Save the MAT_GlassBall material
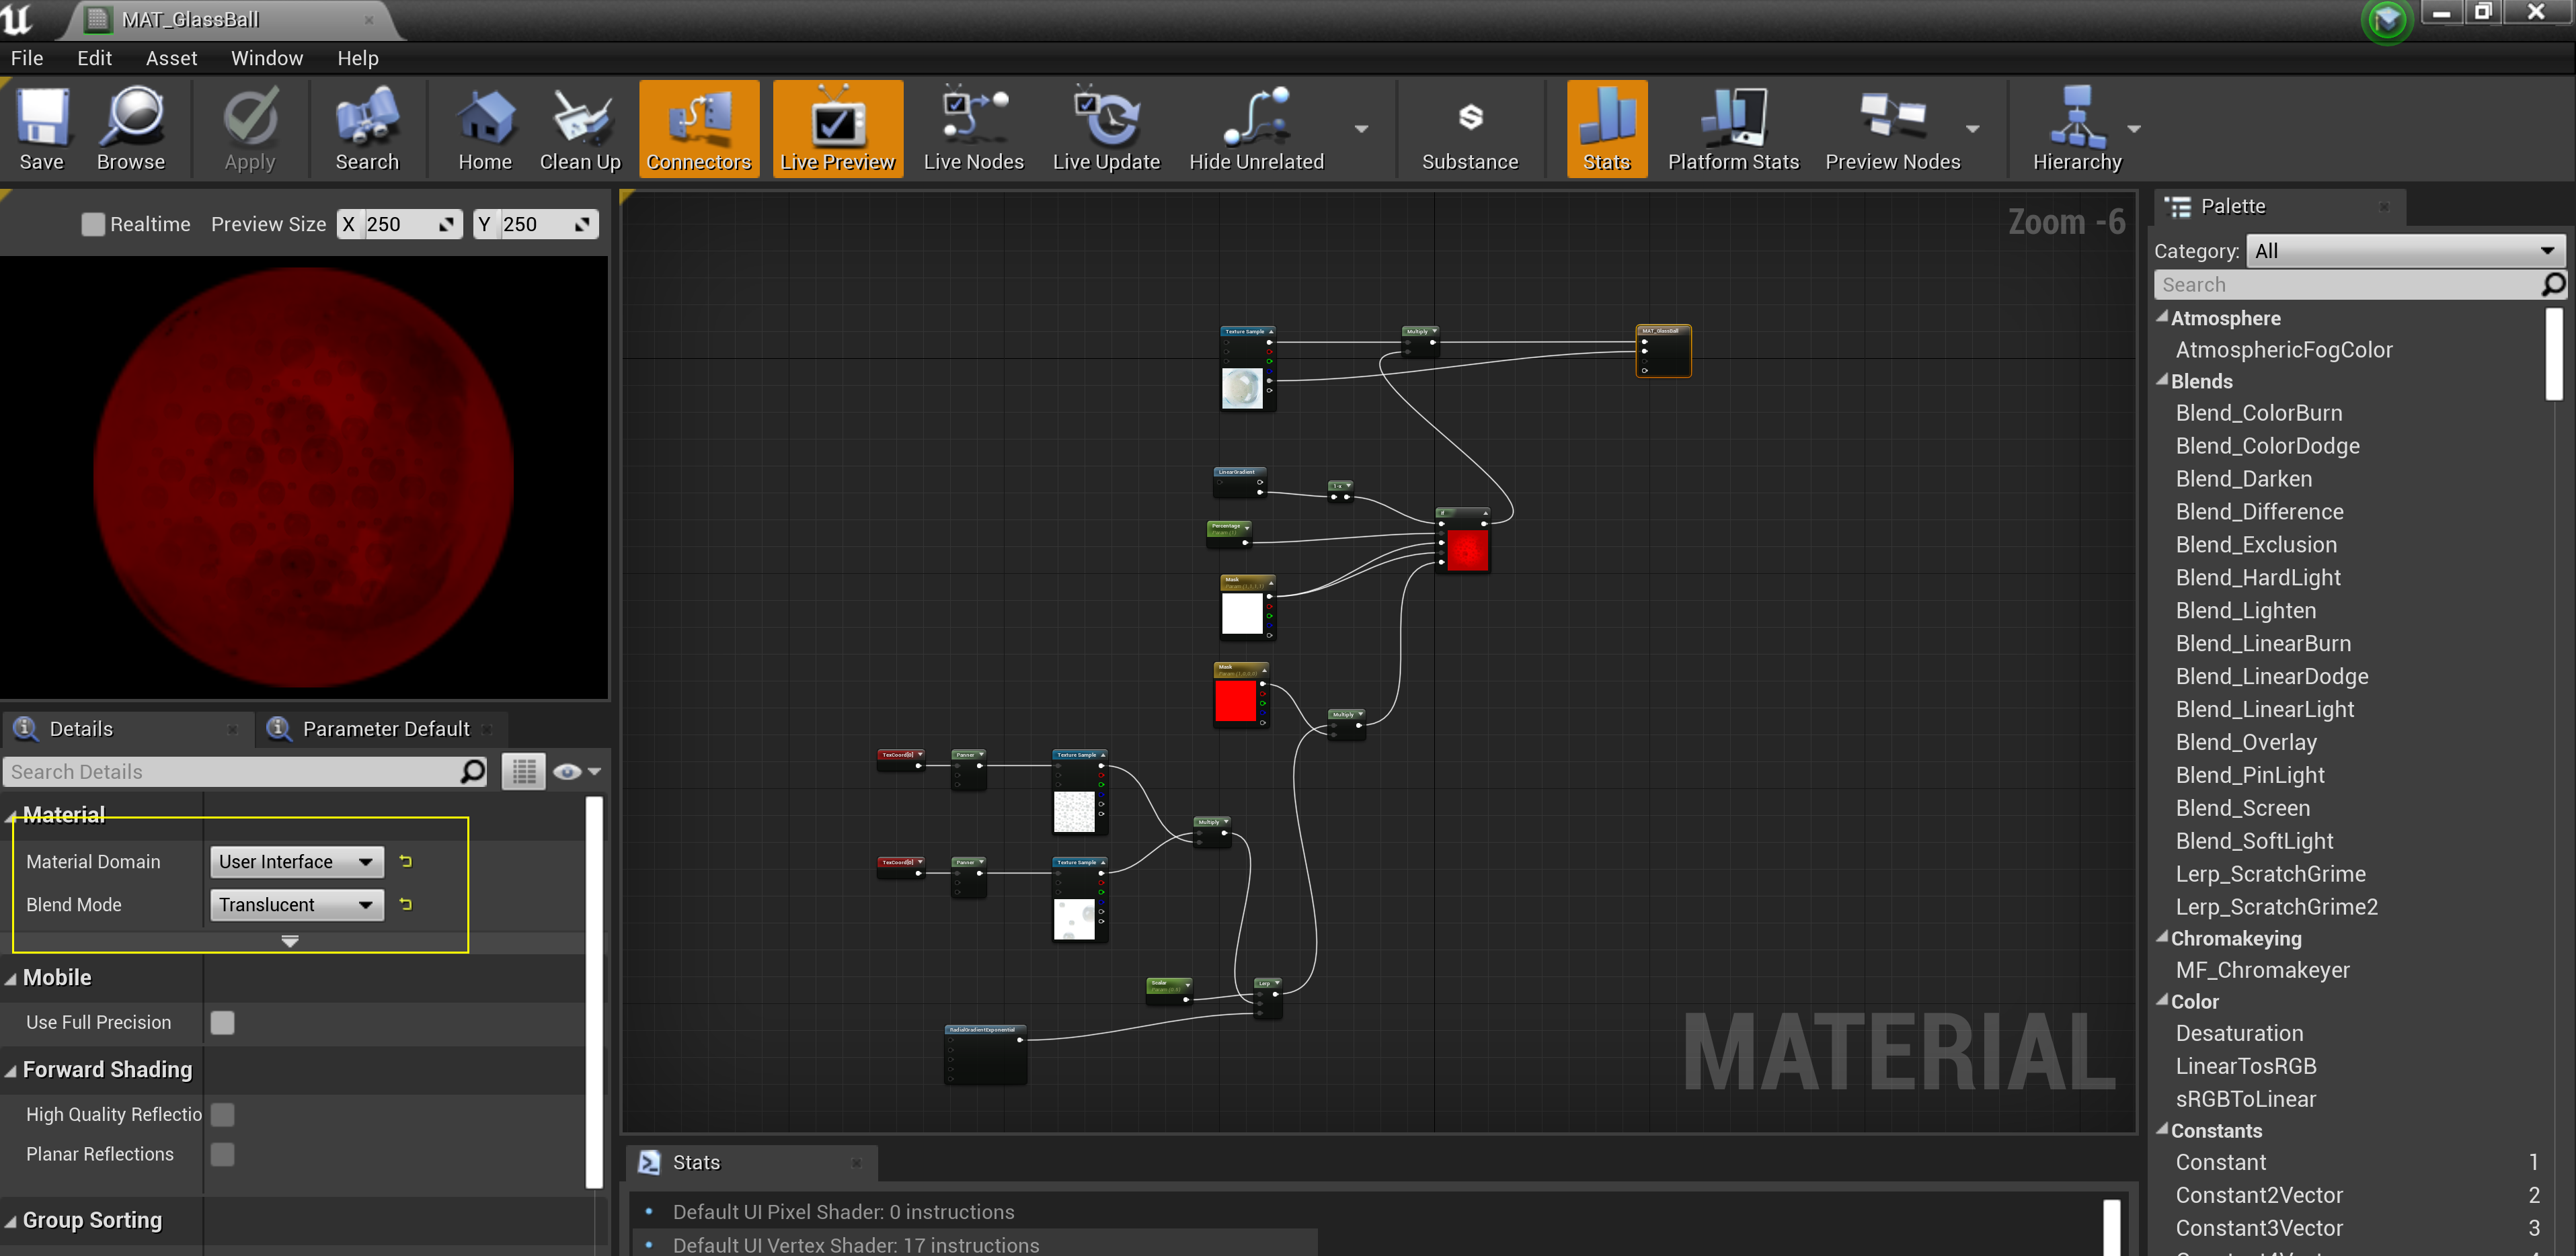 point(42,128)
